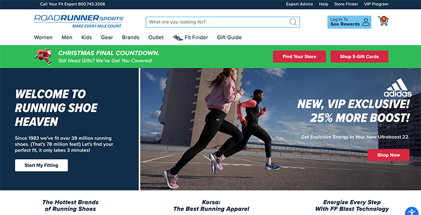Click the Call Your Fit Expert phone number
Screen dimensions: 421x215
(x=73, y=4)
